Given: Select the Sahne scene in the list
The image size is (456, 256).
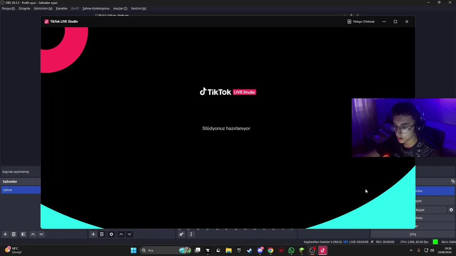Looking at the screenshot, I should tap(21, 190).
